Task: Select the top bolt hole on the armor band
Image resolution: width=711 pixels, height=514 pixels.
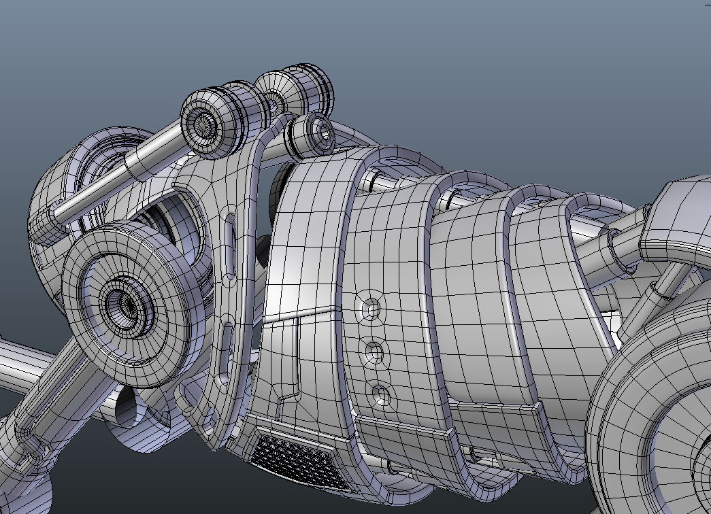Action: coord(371,309)
